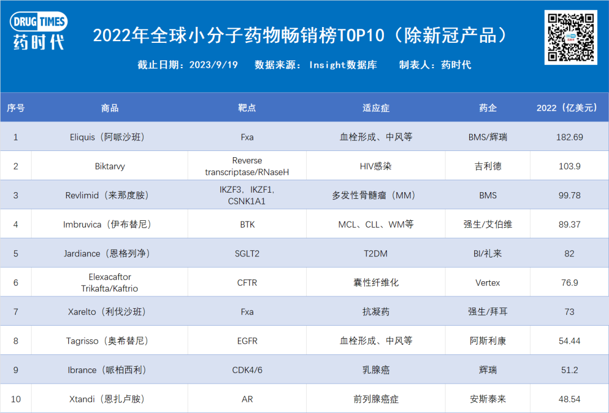Click the author text 制表人:药时代
The image size is (609, 413).
coord(435,65)
